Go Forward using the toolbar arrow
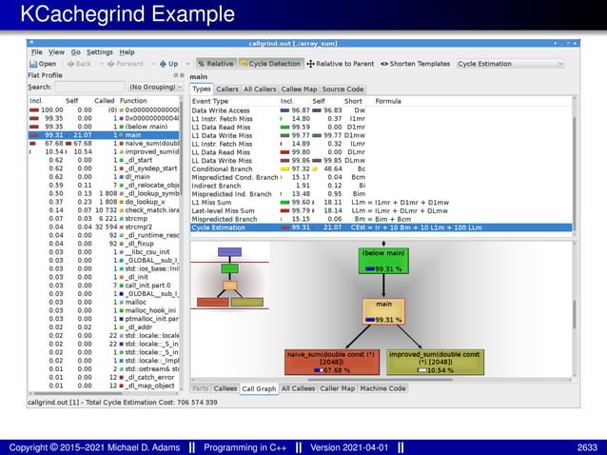 (125, 64)
